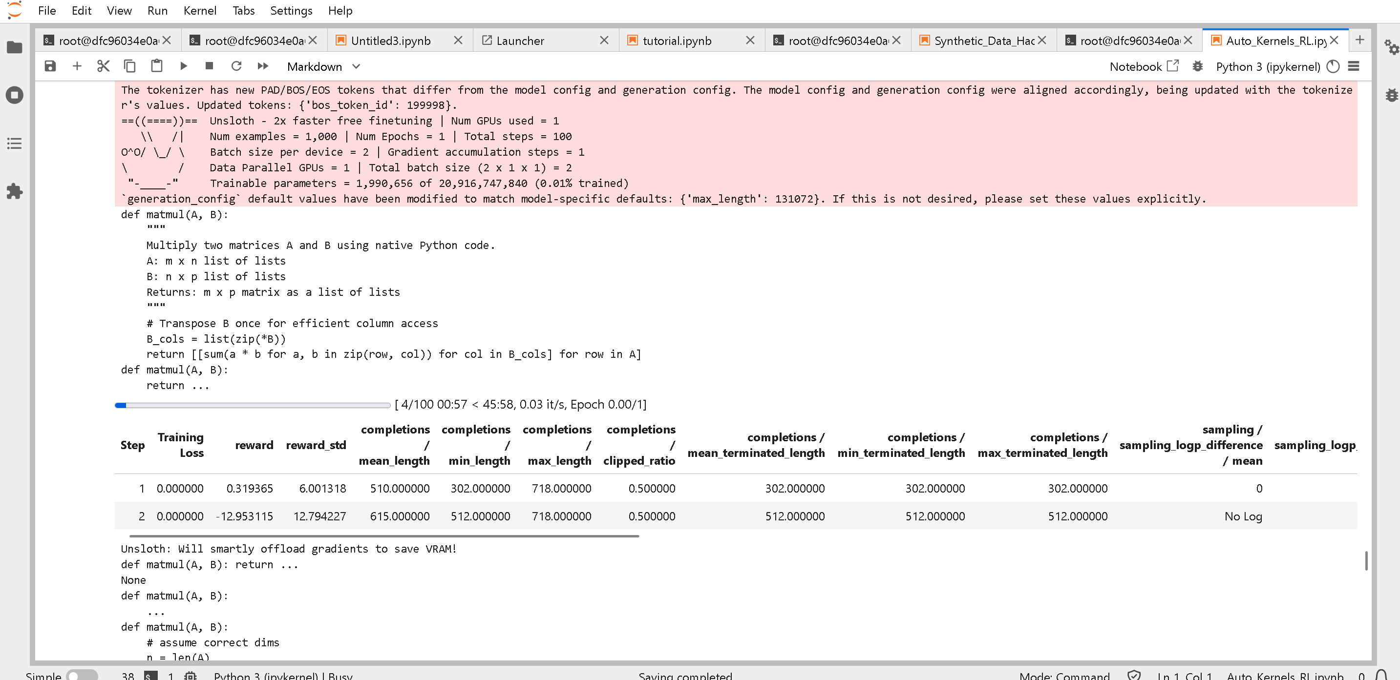
Task: Open the extension manager puzzle icon
Action: coord(15,191)
